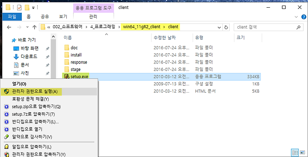Go up one folder level arrow
The image size is (308, 157).
(x=34, y=27)
